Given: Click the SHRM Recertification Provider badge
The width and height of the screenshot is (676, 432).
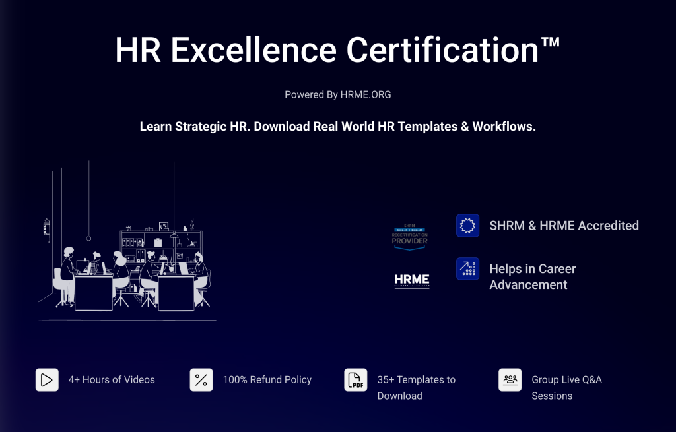Looking at the screenshot, I should tap(410, 235).
